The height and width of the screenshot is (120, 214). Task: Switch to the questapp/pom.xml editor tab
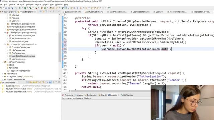tap(72, 12)
